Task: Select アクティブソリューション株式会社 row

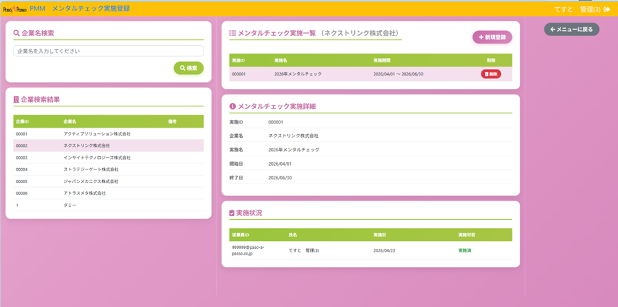Action: point(97,134)
